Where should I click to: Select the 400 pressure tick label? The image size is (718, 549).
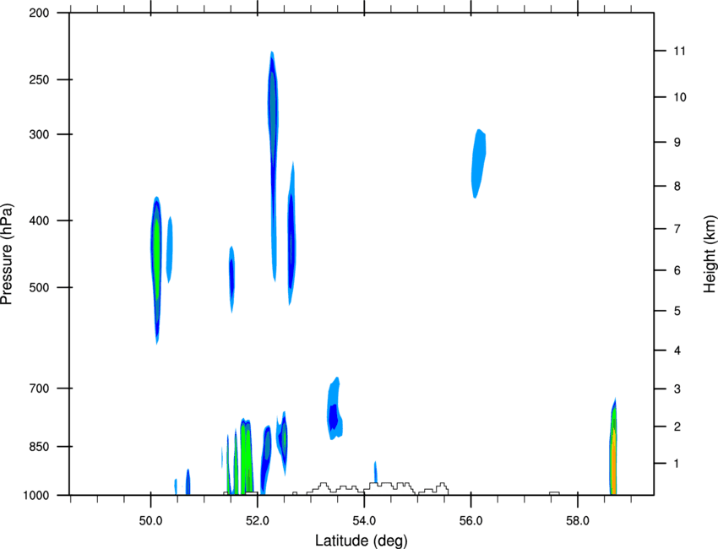[x=39, y=220]
